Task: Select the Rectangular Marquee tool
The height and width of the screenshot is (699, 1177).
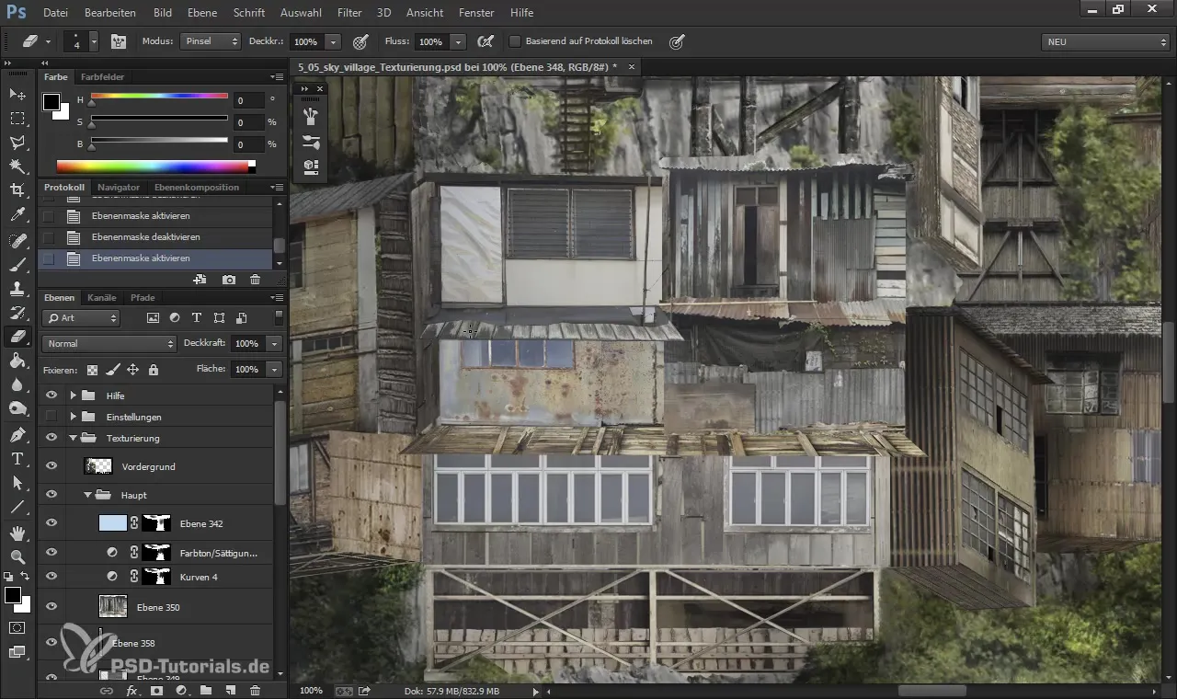Action: (17, 119)
